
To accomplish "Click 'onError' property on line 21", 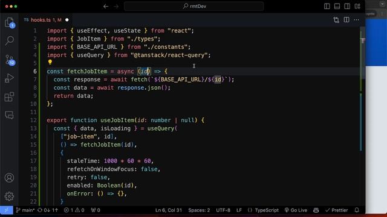I will coord(79,193).
